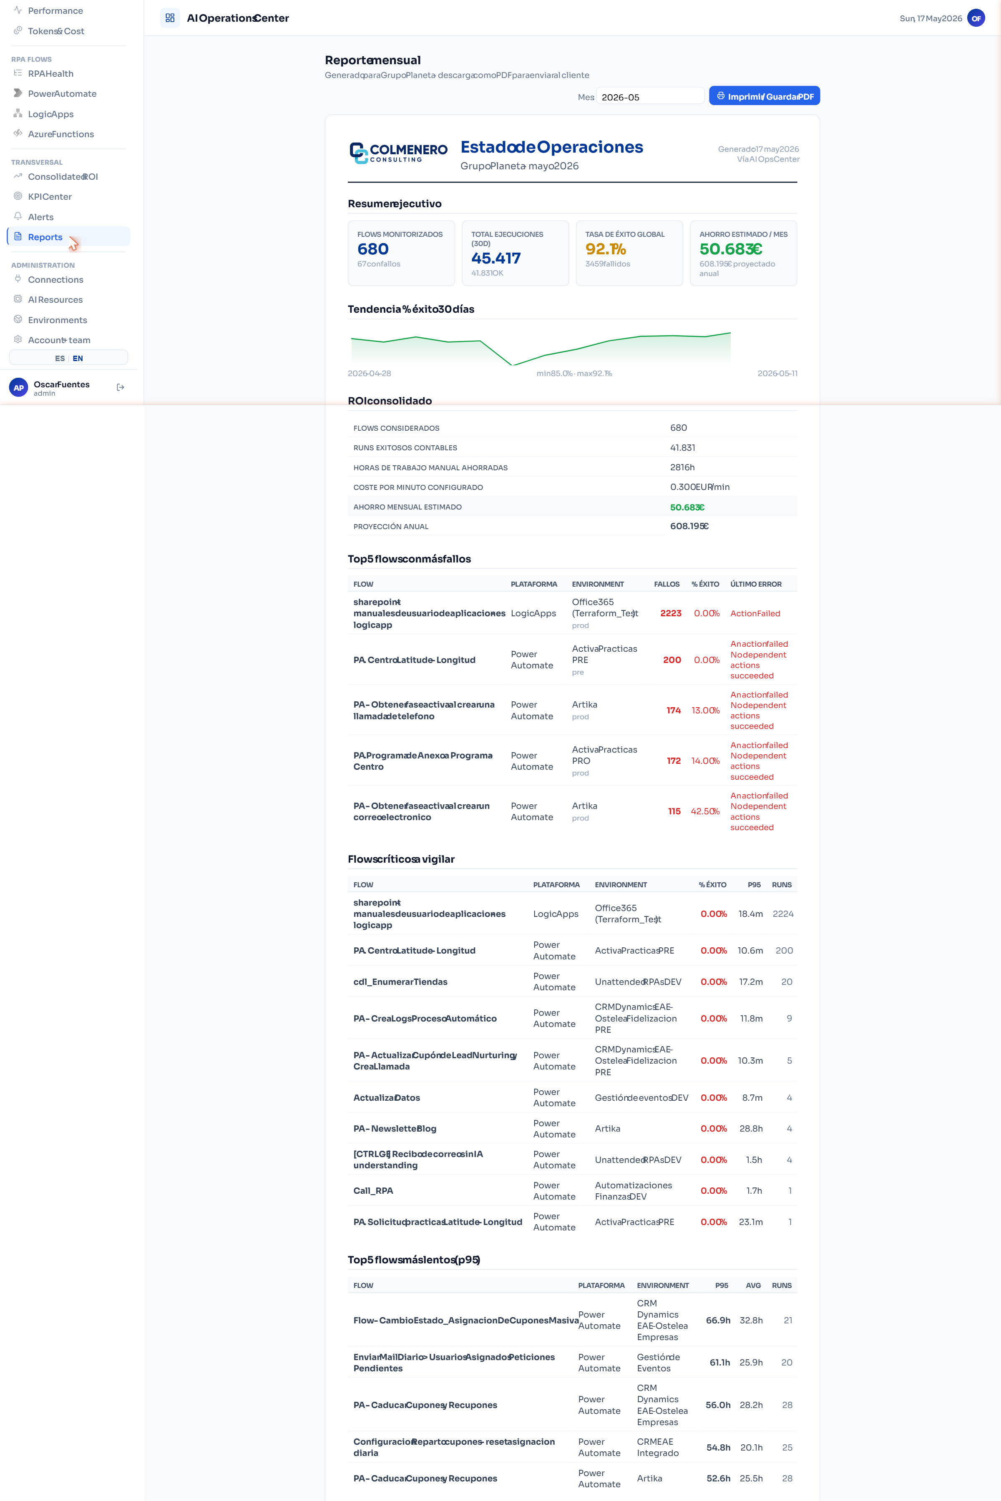Switch language to EN
Viewport: 1001px width, 1501px height.
[x=78, y=358]
